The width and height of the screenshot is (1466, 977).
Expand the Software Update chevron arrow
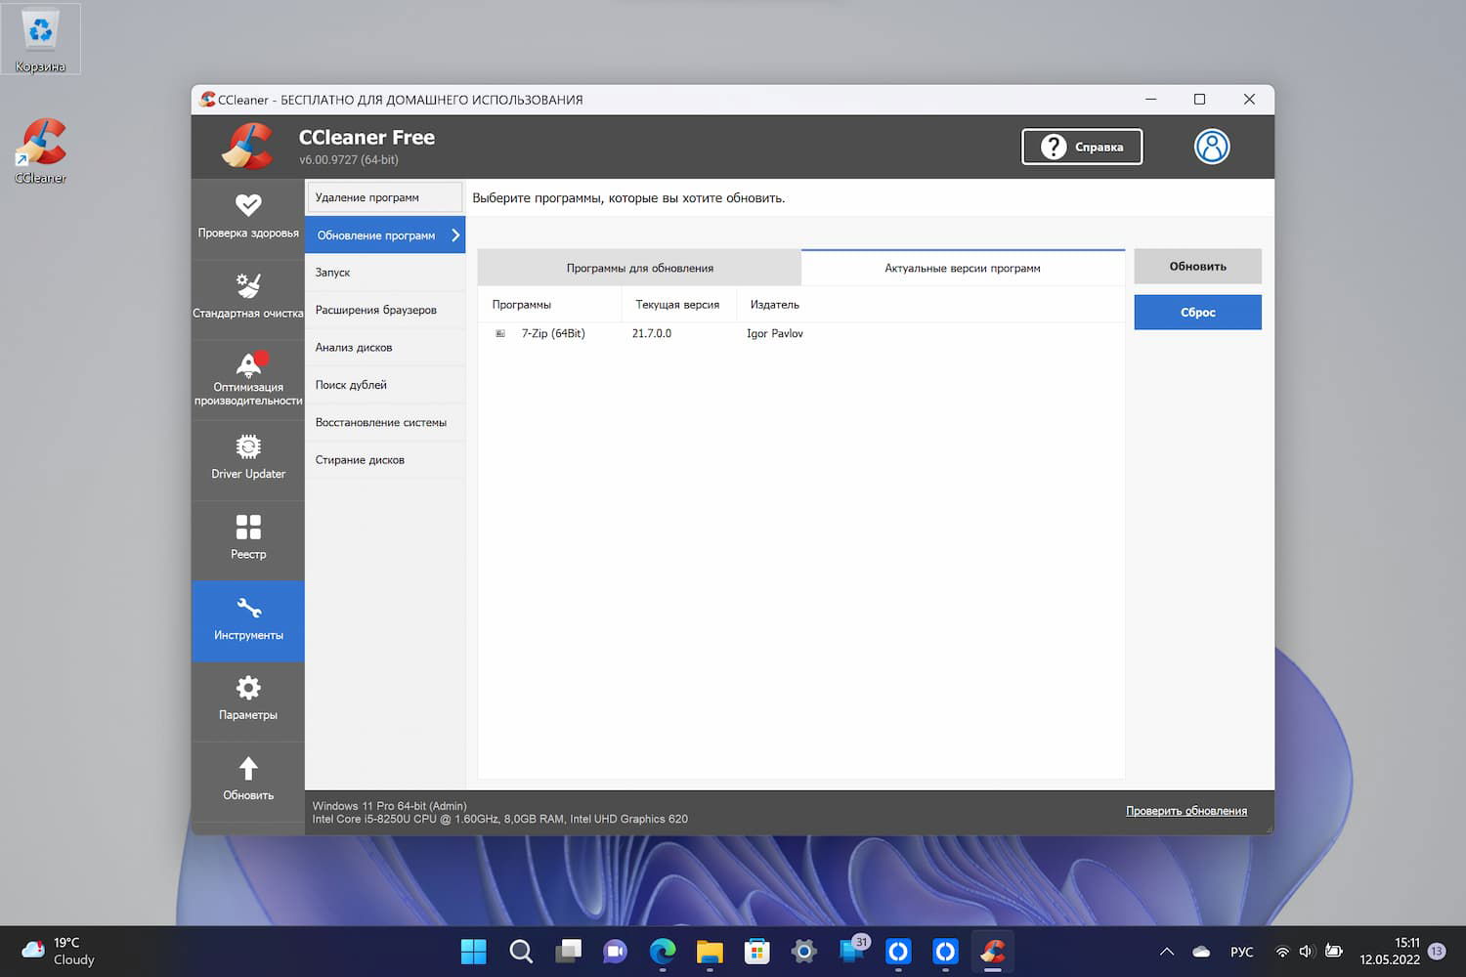point(455,235)
